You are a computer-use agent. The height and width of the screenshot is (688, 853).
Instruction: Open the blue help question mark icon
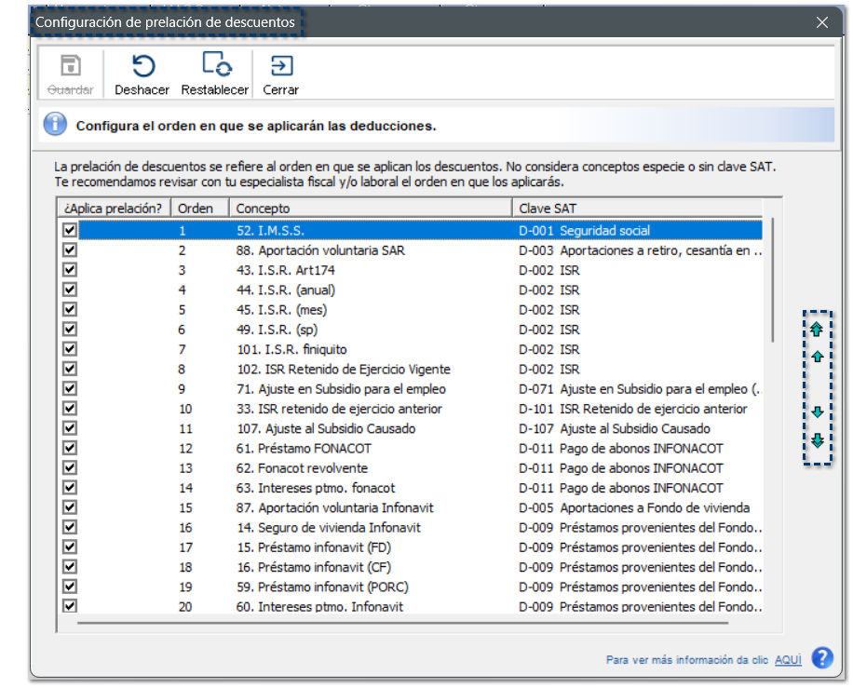[821, 658]
